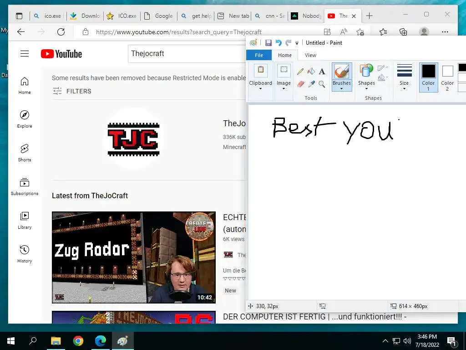Switch to the Google browser tab
The height and width of the screenshot is (350, 466).
(x=159, y=16)
